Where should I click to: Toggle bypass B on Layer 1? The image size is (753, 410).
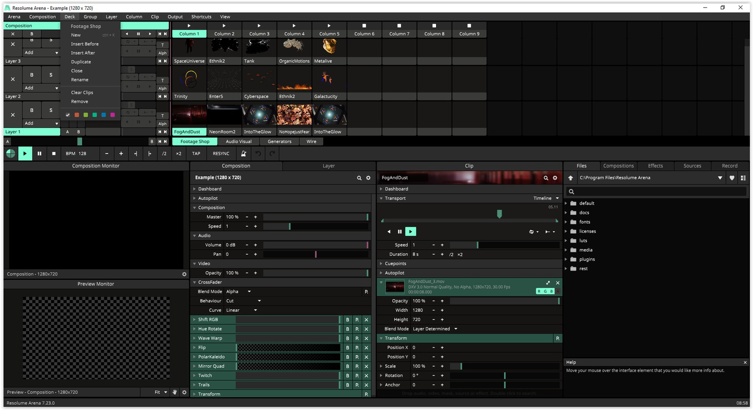tap(32, 110)
